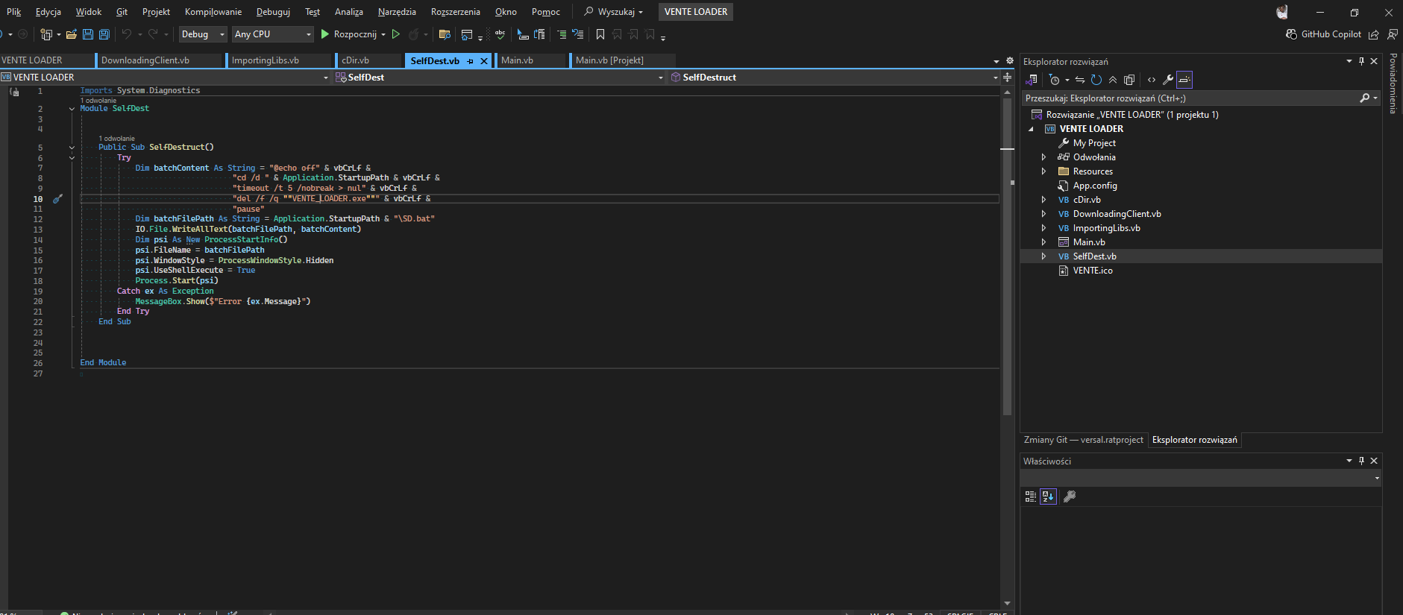Collapse the Module SelfDest code region

click(x=72, y=109)
